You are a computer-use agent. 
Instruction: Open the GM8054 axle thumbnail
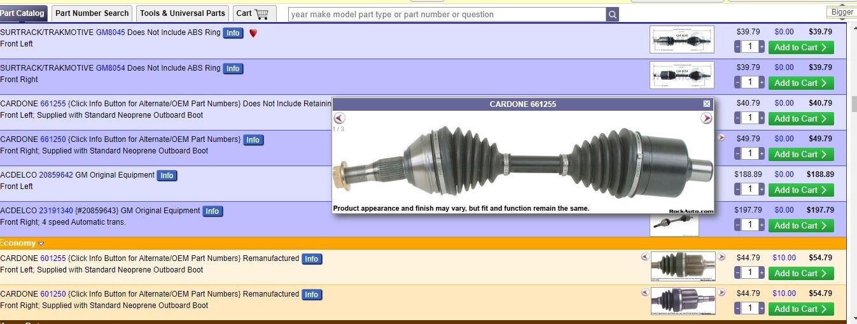(682, 75)
